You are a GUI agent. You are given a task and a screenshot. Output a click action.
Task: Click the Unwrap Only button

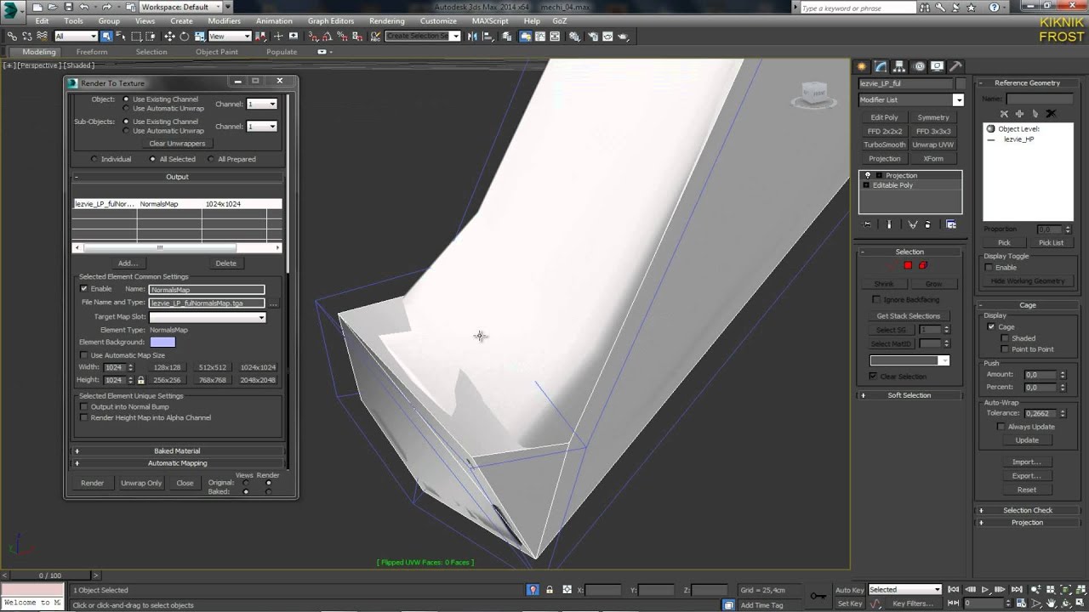141,483
